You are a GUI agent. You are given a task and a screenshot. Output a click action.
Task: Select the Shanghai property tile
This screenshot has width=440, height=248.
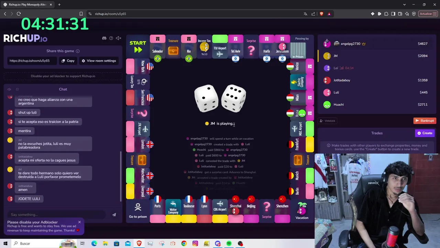click(x=235, y=211)
